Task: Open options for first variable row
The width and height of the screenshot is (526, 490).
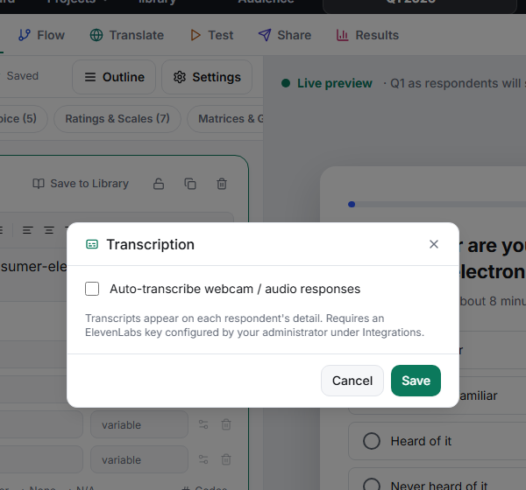Action: coord(203,424)
